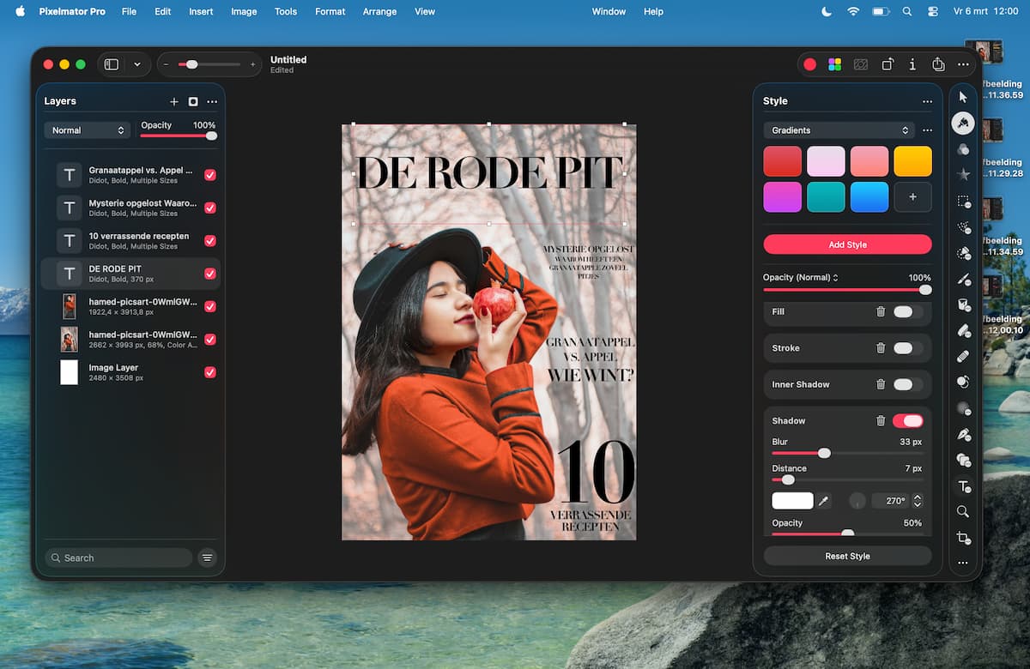The image size is (1030, 669).
Task: Open the top toolbar more options menu
Action: (x=963, y=64)
